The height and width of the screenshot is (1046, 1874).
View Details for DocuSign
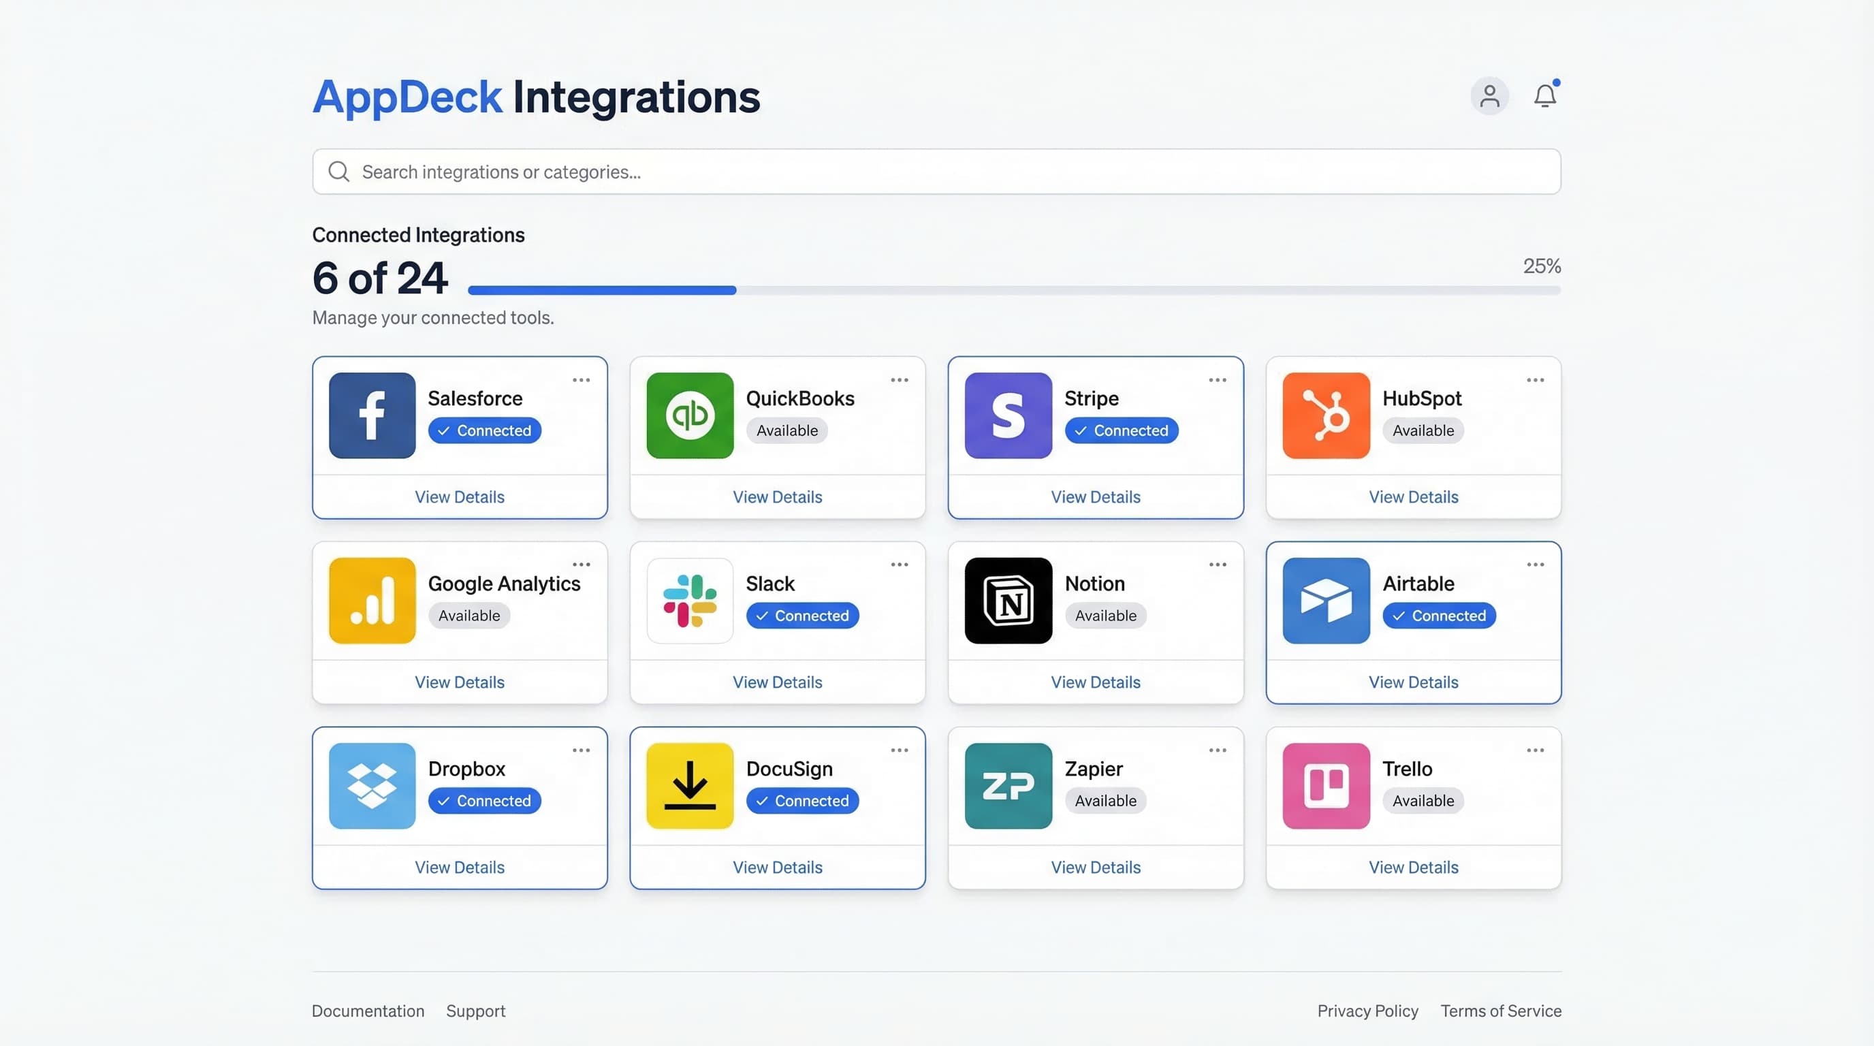coord(777,867)
